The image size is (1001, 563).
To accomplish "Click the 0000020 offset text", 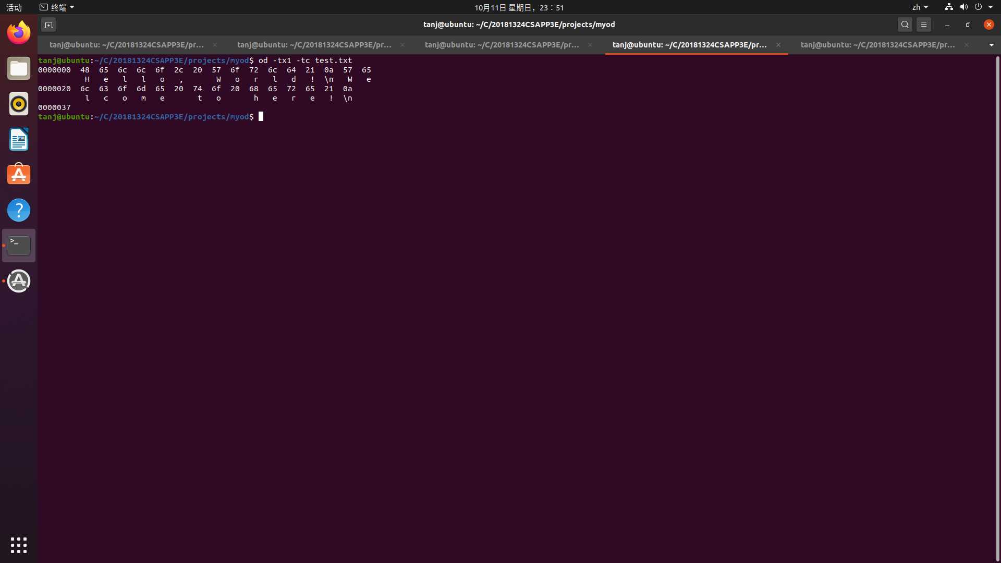I will click(x=54, y=89).
